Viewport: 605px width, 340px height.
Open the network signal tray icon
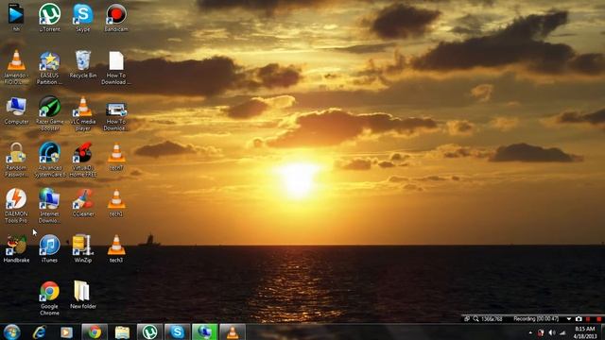[562, 332]
